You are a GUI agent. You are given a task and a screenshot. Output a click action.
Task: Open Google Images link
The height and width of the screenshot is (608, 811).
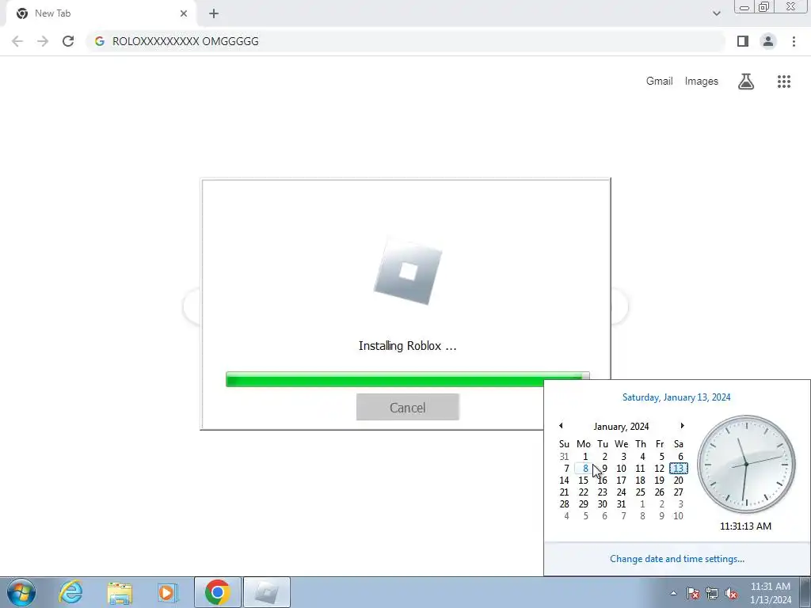[702, 82]
